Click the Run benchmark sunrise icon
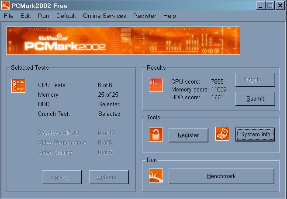287x199 pixels. (x=156, y=175)
